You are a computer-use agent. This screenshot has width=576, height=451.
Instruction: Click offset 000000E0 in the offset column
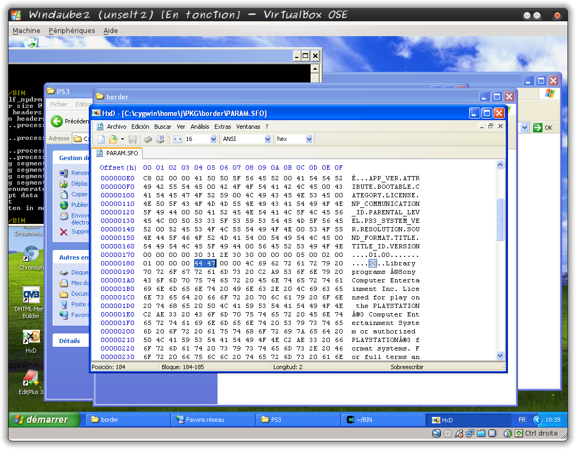118,178
